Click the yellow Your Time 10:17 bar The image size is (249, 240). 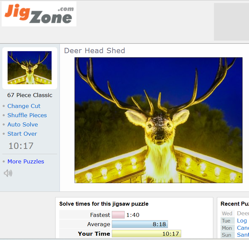coord(146,234)
